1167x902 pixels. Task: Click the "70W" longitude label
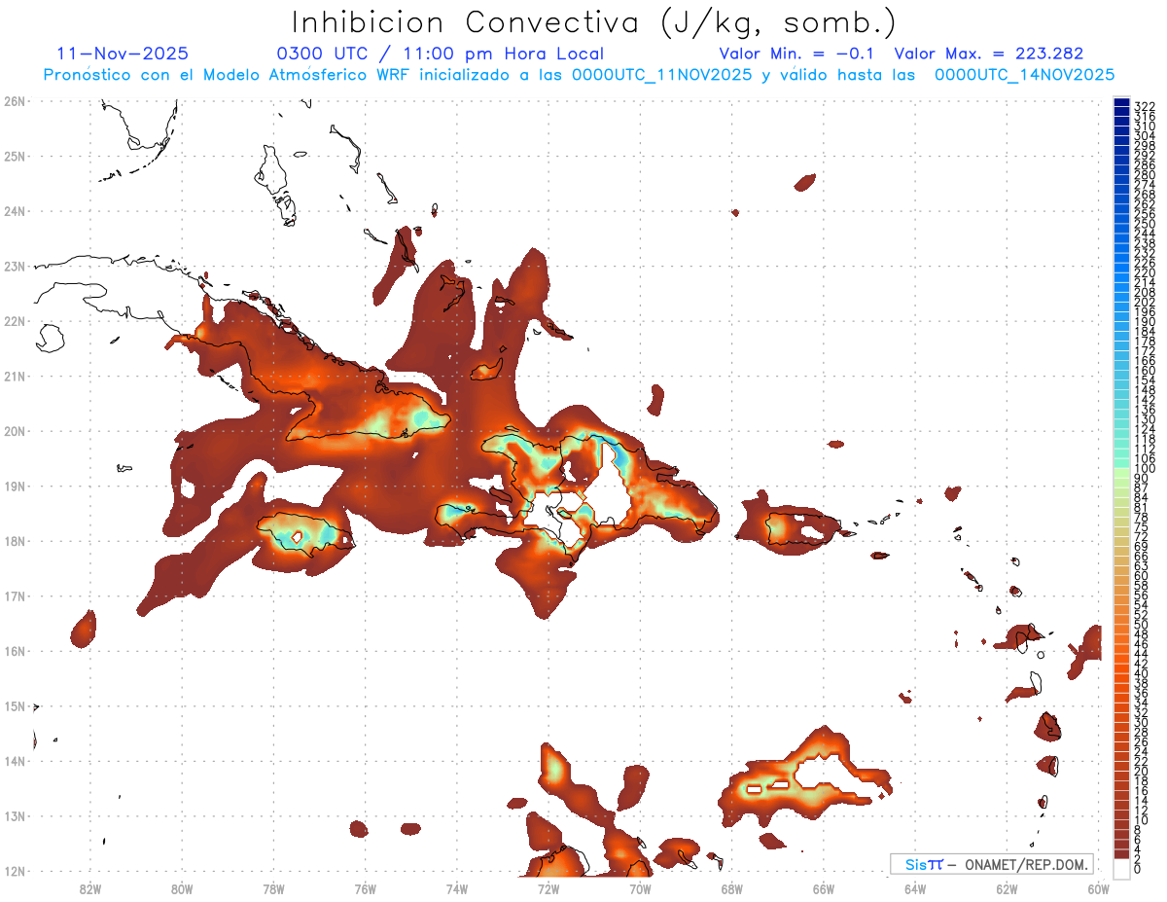coord(640,888)
